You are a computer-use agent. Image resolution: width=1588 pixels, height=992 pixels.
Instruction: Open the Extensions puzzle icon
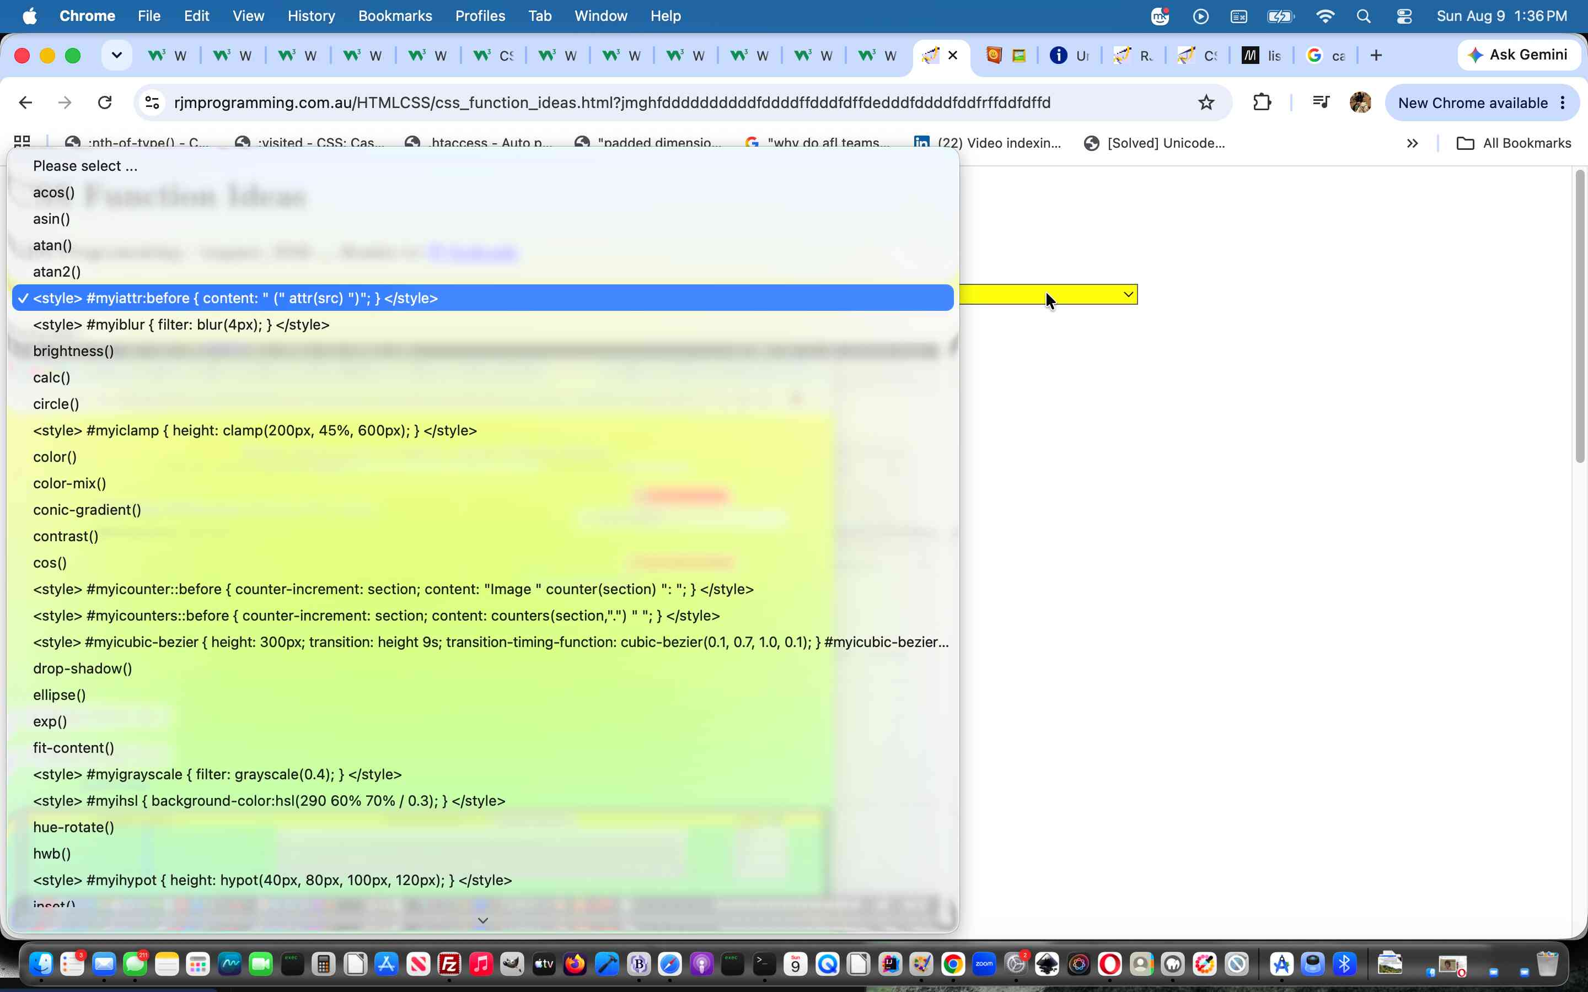click(x=1262, y=103)
